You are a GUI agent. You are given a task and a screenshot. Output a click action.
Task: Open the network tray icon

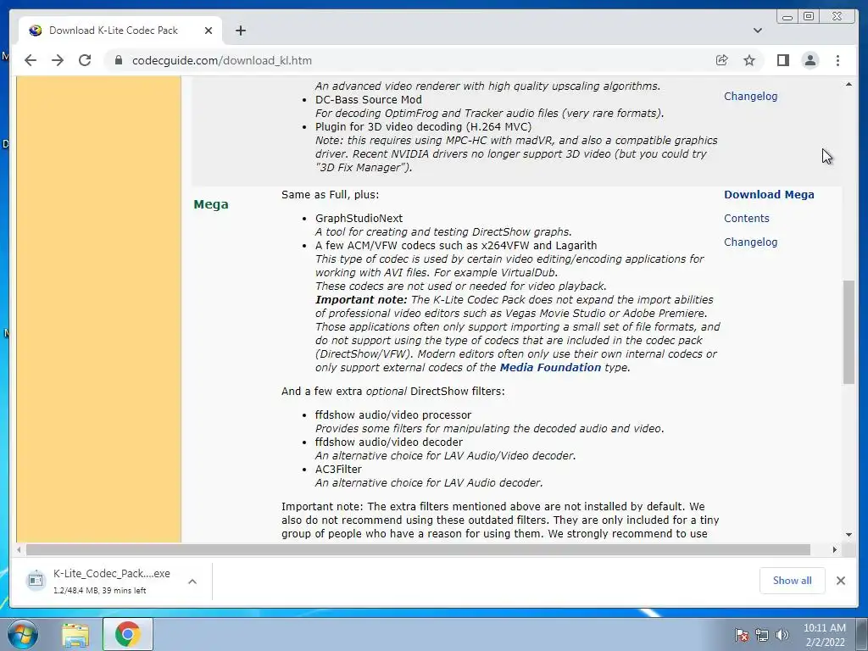coord(762,635)
